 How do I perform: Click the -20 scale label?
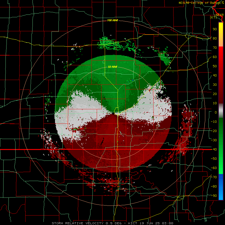214,131
